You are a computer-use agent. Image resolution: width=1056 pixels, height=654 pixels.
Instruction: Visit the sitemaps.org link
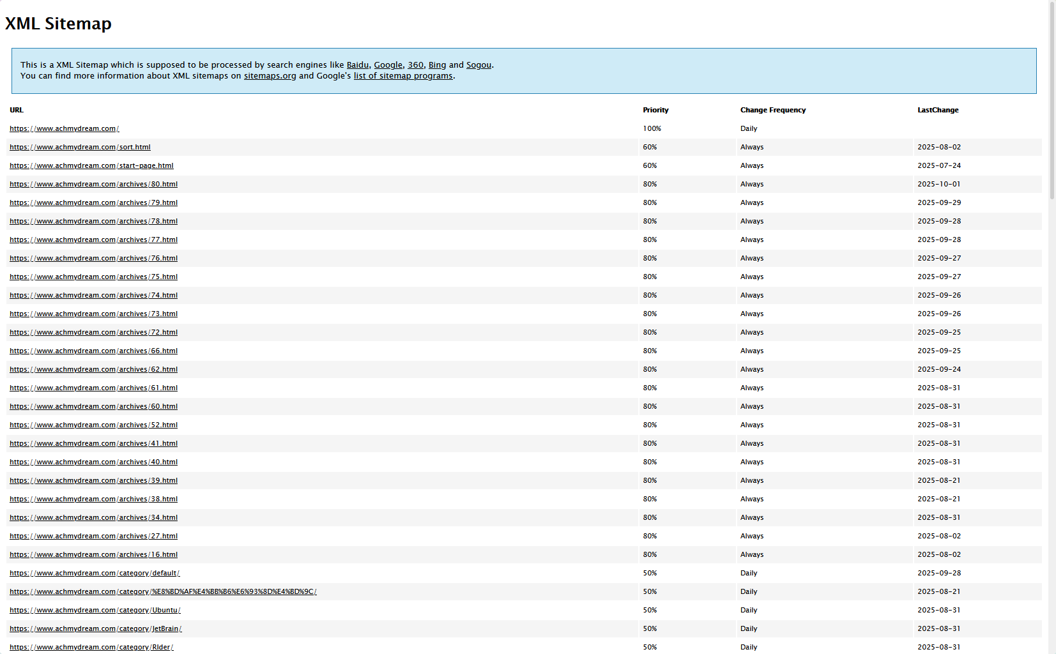(270, 76)
